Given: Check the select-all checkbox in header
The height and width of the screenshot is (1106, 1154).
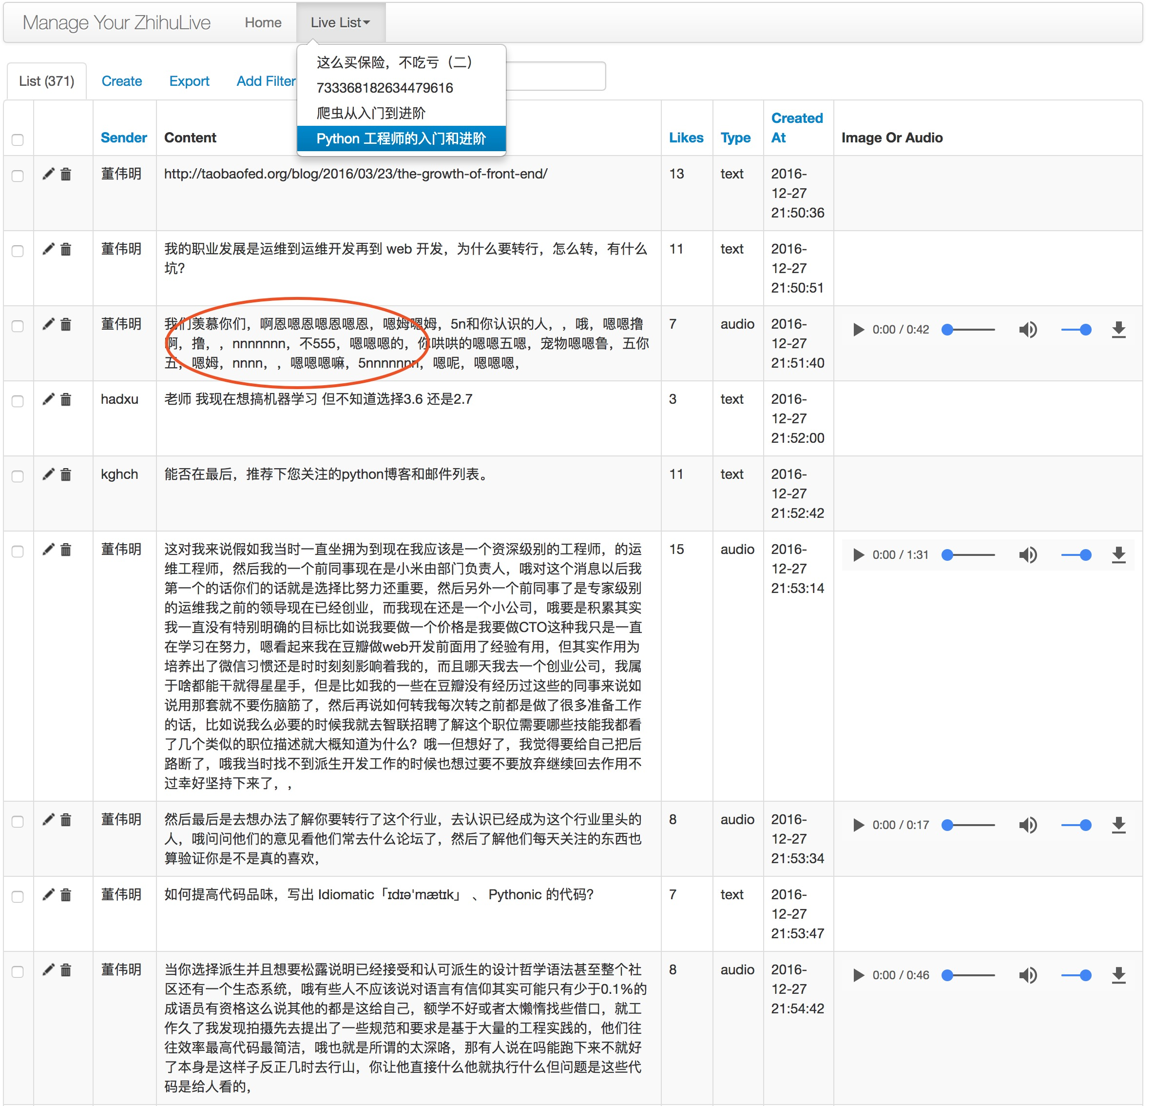Looking at the screenshot, I should 18,139.
